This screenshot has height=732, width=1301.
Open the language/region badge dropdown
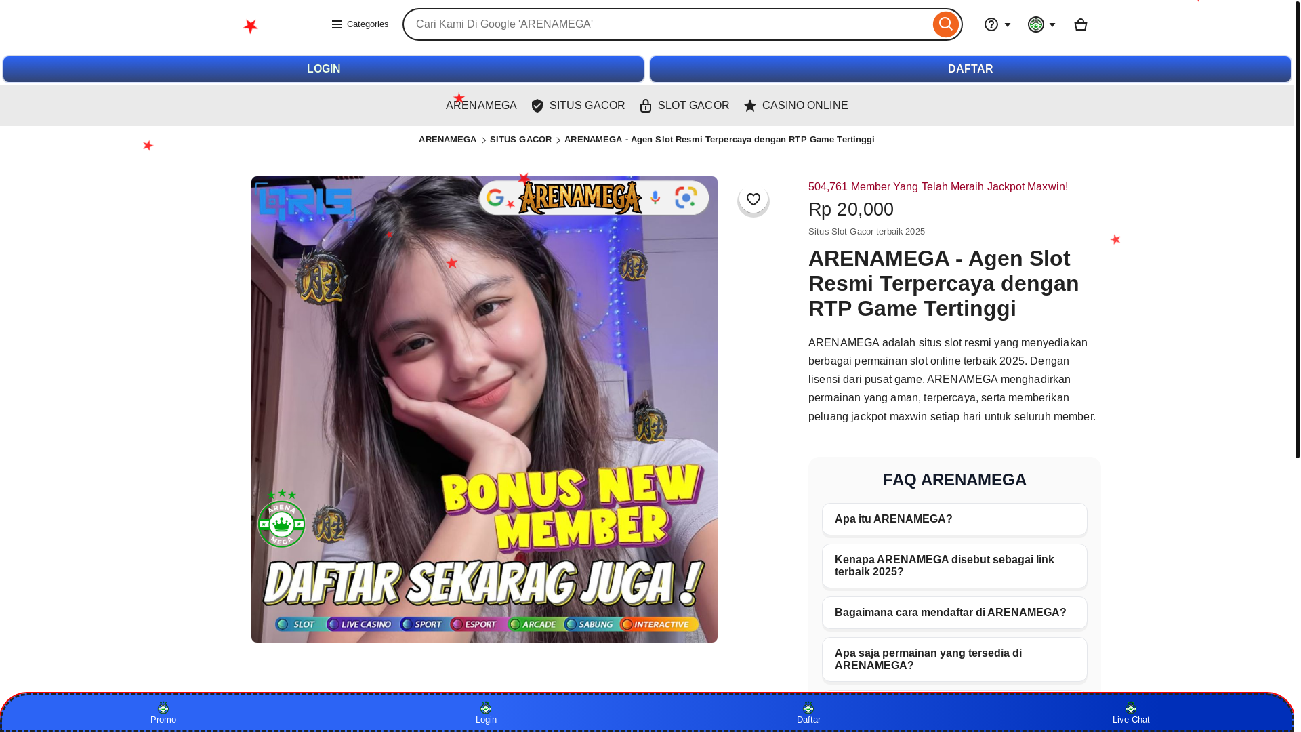click(1041, 24)
